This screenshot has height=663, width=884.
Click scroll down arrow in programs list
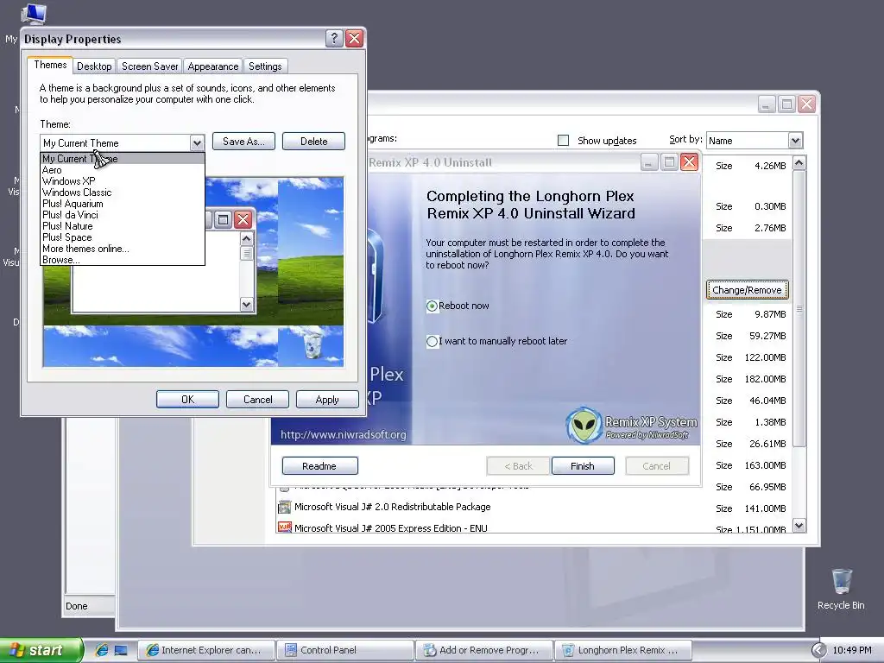click(799, 526)
